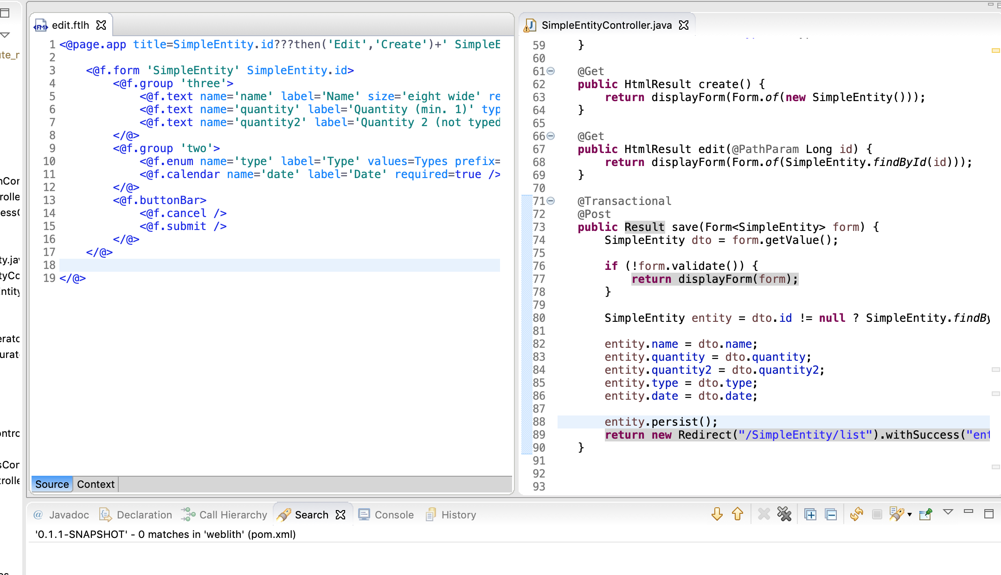Screen dimensions: 1001x575
Task: Collapse the save() method at line 71
Action: click(551, 201)
